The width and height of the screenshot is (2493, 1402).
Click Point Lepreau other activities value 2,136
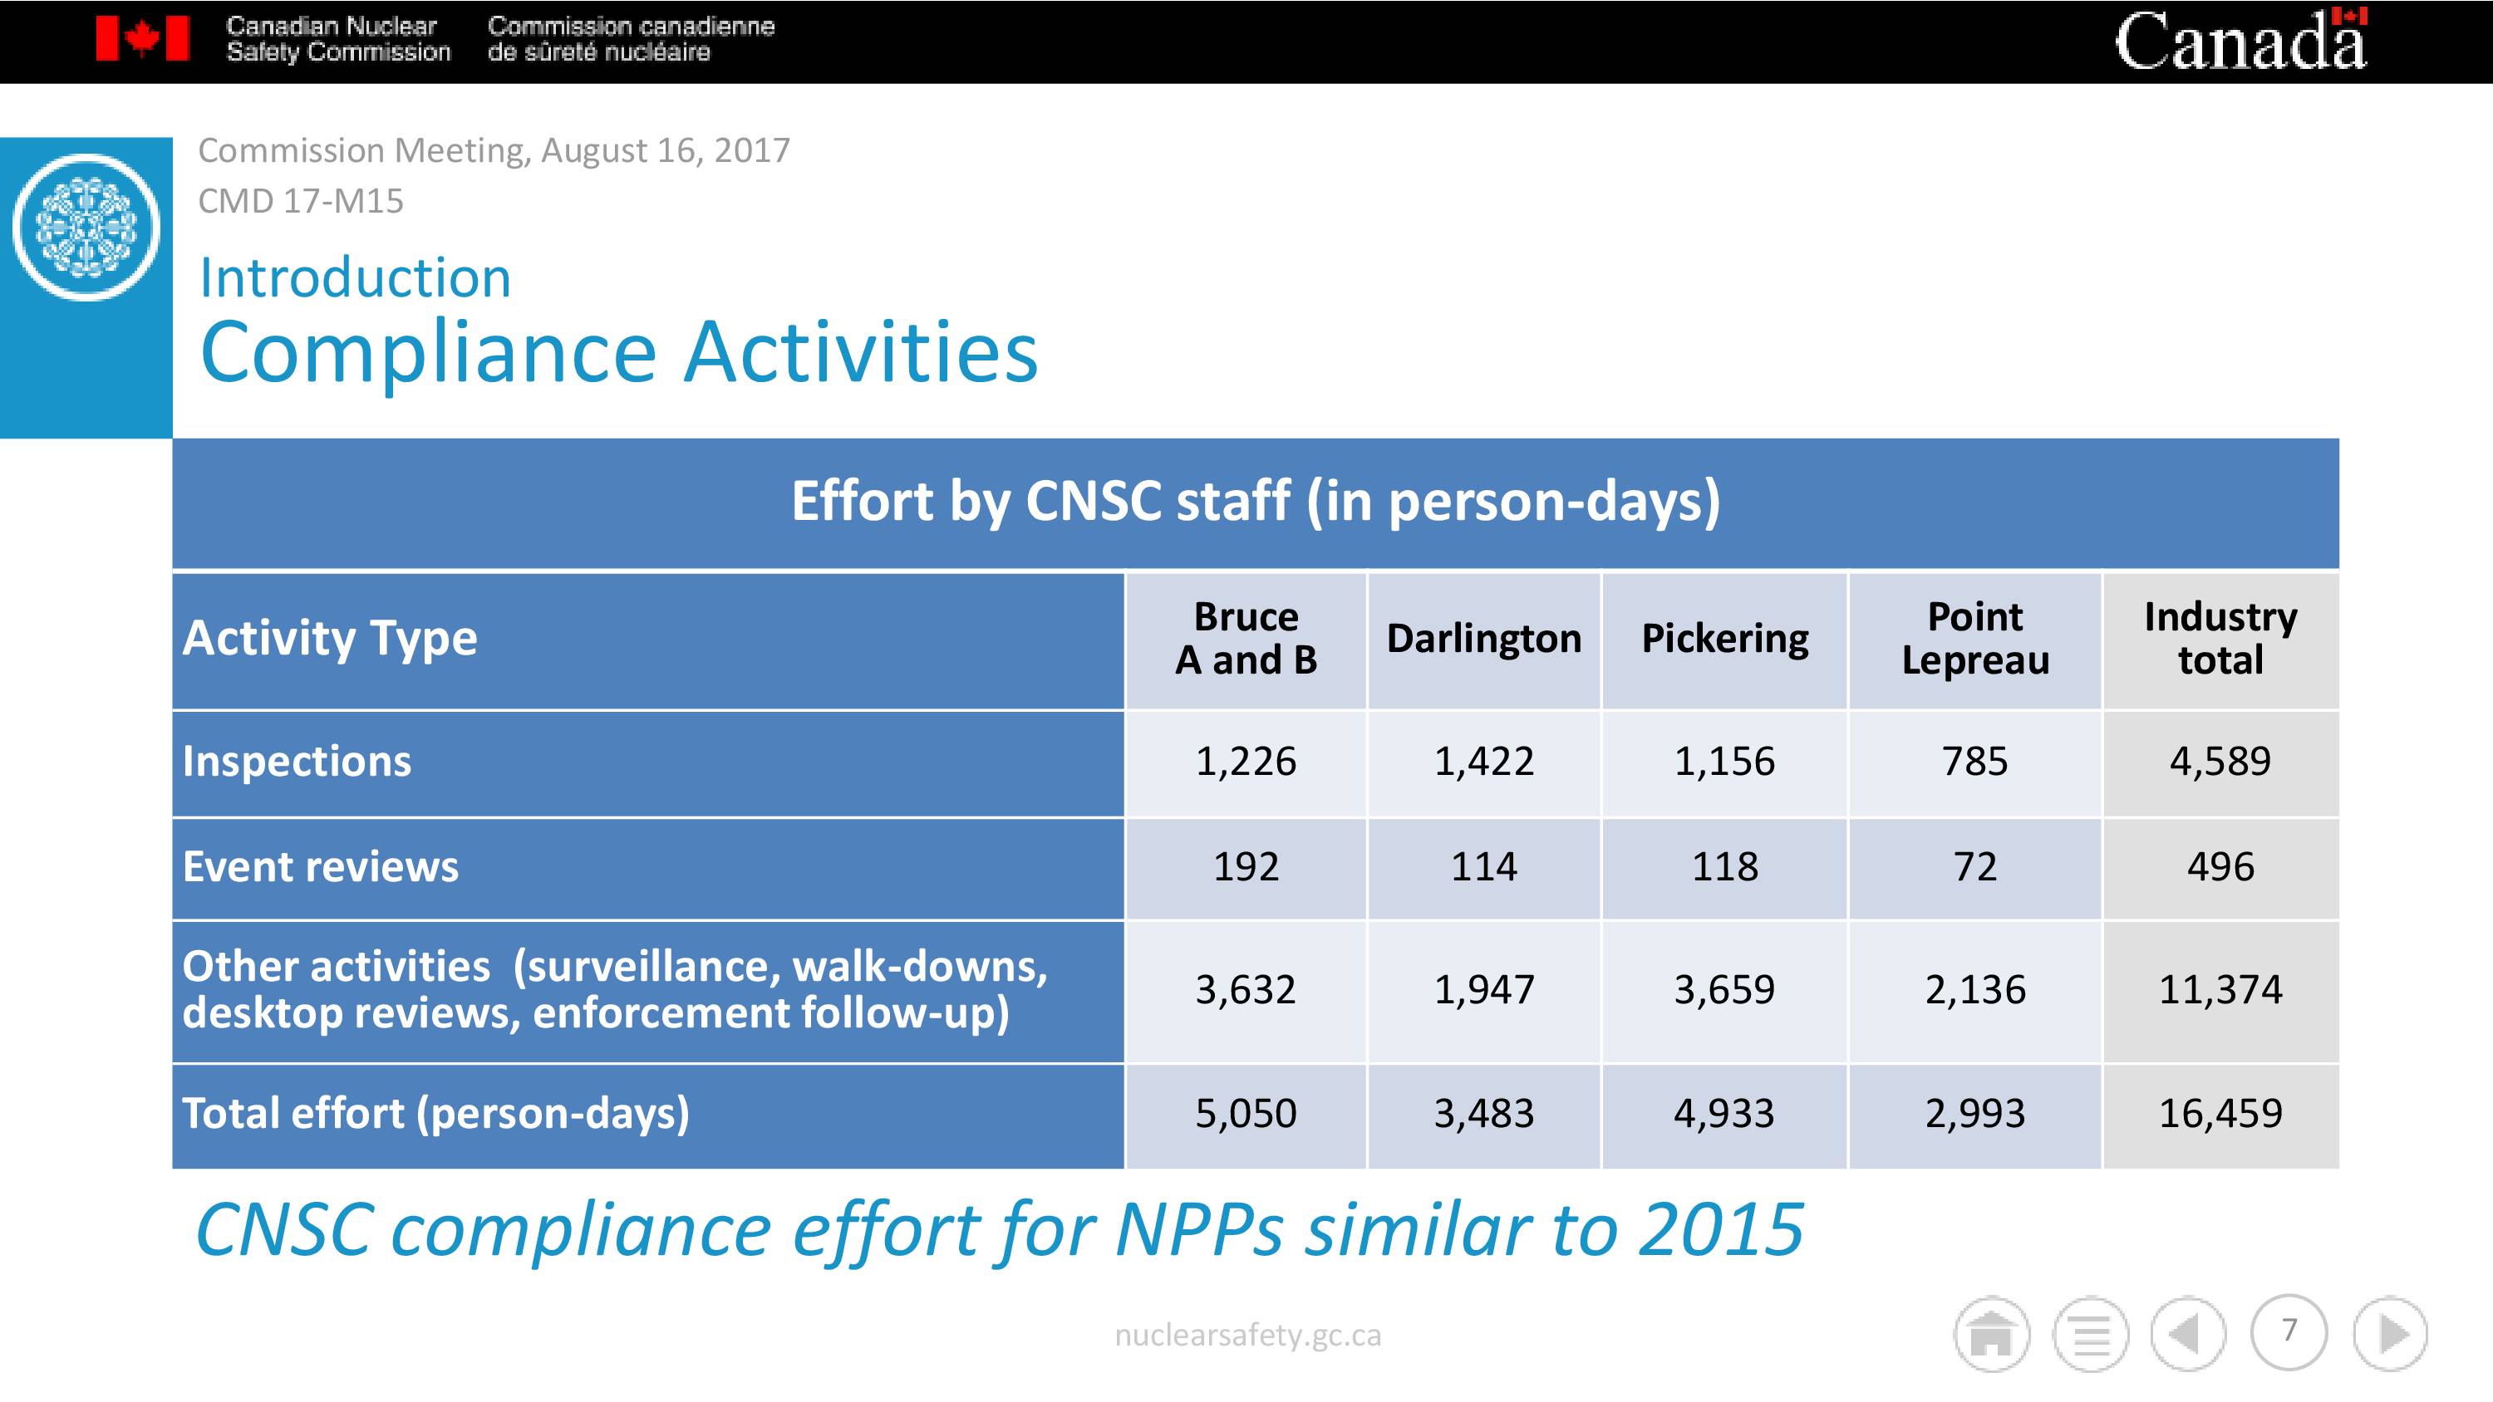click(1975, 991)
